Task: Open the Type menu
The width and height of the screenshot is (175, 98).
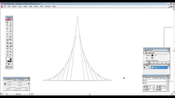Action: (20, 7)
